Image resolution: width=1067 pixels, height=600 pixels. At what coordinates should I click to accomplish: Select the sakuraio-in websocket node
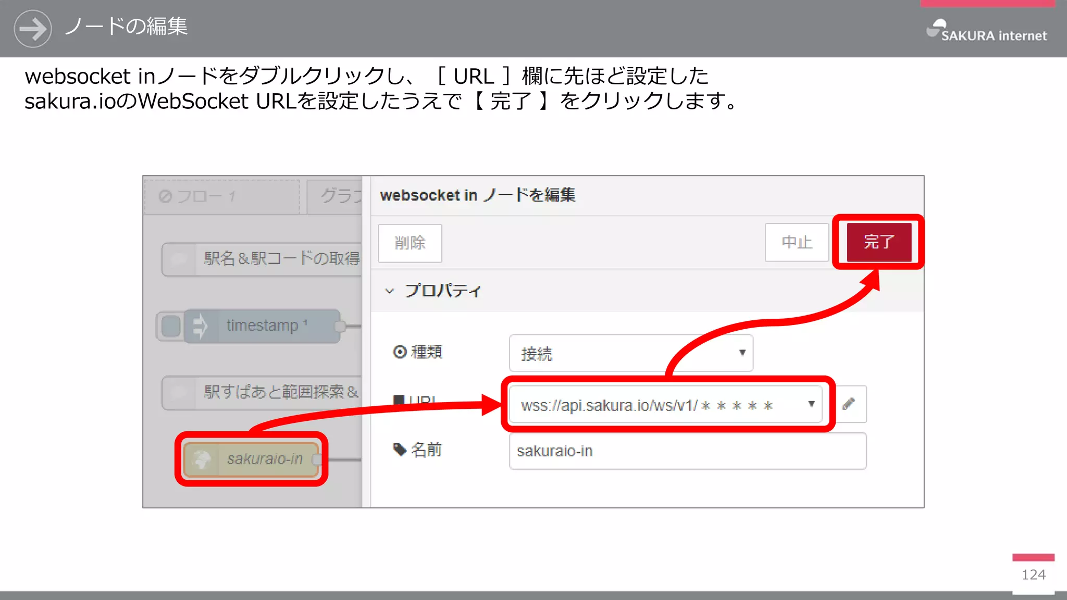point(251,459)
